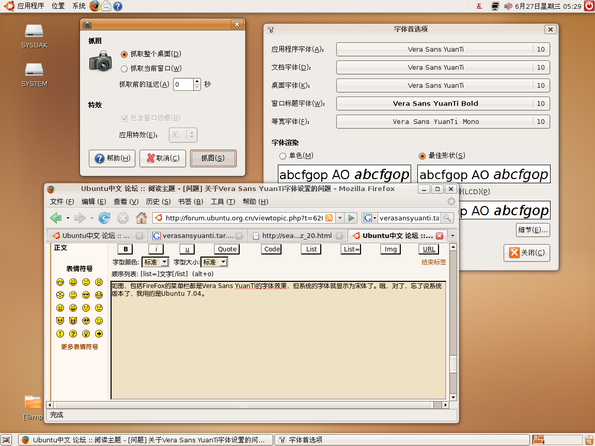This screenshot has height=446, width=595.
Task: Select capture current window radio option
Action: (124, 69)
